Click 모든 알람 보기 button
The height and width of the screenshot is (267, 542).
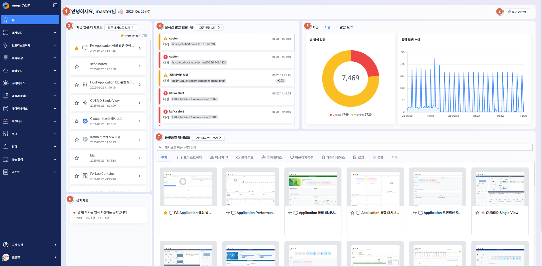[x=209, y=28]
